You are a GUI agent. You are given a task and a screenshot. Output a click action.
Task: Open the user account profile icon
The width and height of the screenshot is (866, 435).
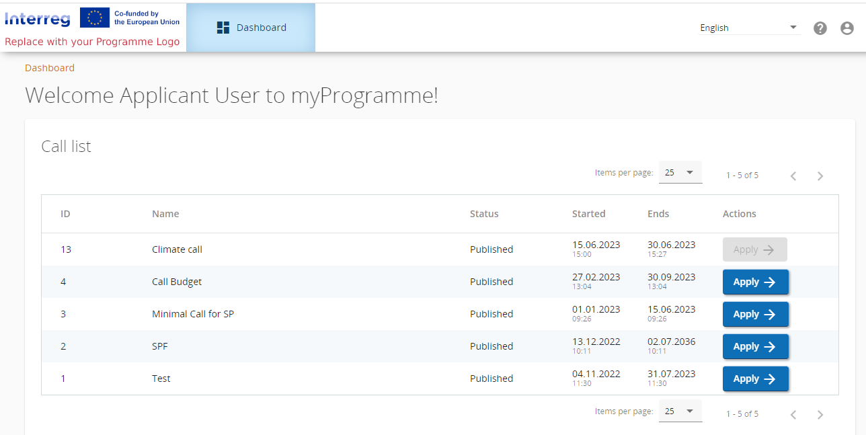coord(847,28)
